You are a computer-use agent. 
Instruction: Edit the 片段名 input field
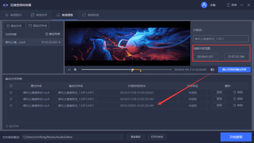pyautogui.click(x=221, y=39)
